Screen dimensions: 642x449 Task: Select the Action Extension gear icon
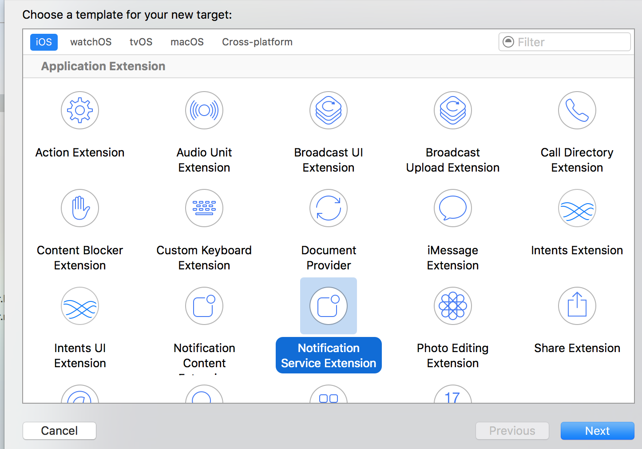[80, 110]
